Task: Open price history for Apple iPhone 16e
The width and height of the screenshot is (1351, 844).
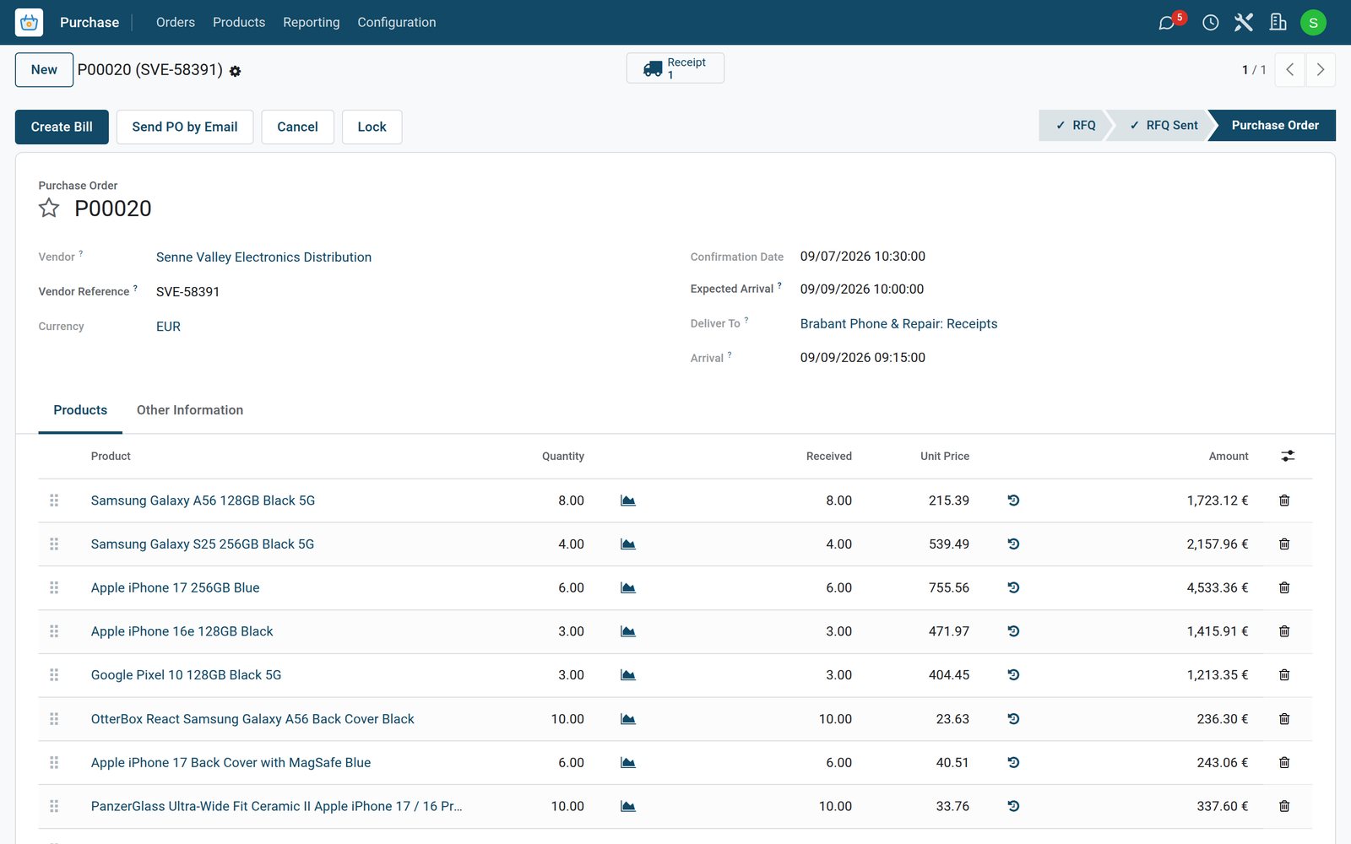Action: click(1013, 631)
